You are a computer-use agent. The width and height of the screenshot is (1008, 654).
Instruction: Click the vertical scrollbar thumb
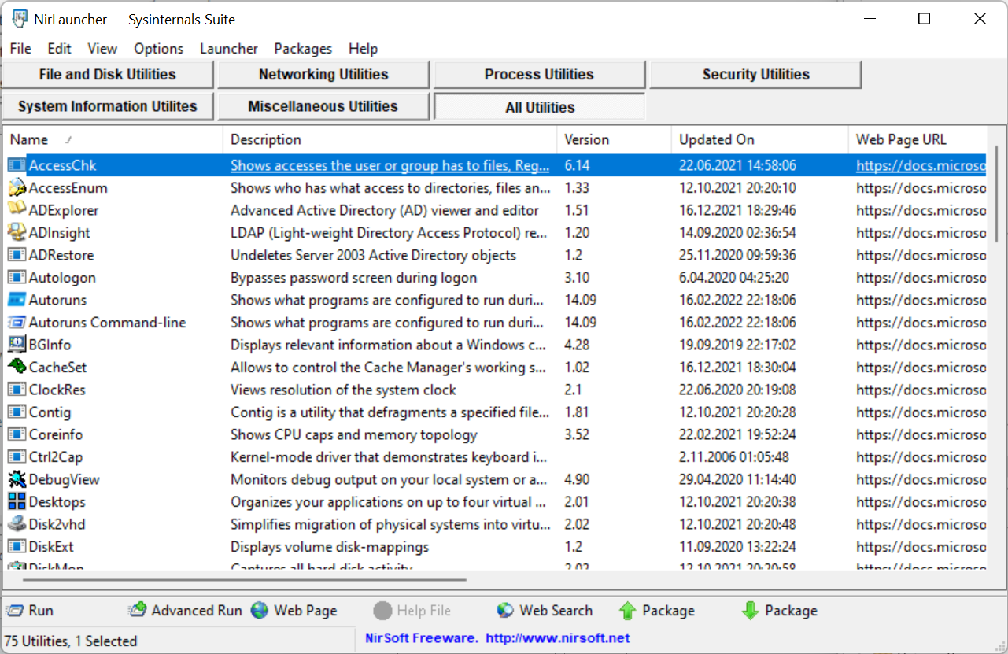click(x=996, y=195)
